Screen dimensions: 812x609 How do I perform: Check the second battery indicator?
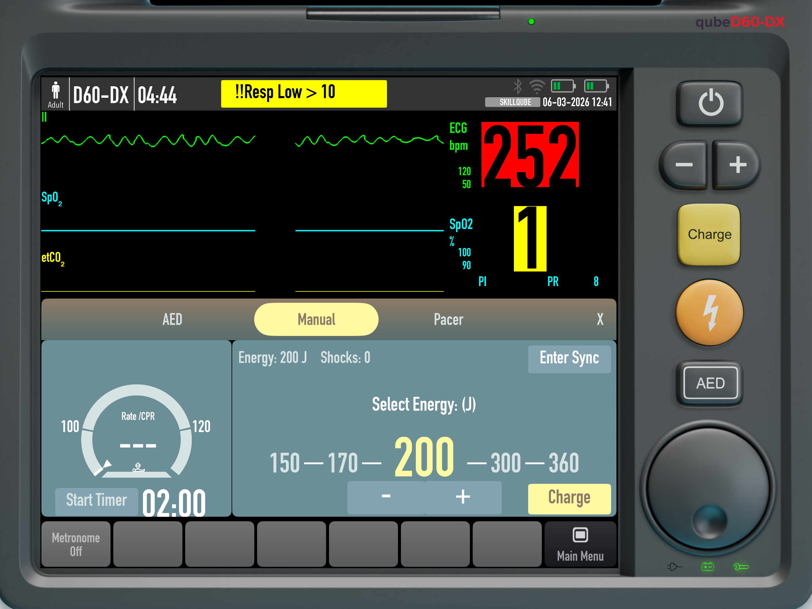(597, 86)
